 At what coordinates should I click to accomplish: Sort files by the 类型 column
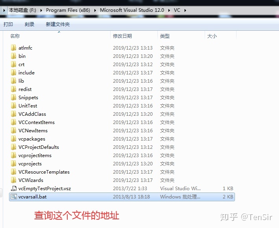pos(164,36)
